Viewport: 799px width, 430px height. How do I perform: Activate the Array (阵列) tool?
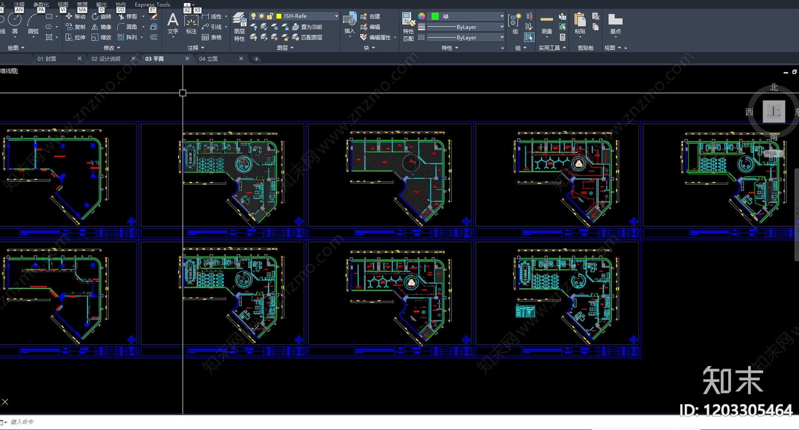coord(127,37)
